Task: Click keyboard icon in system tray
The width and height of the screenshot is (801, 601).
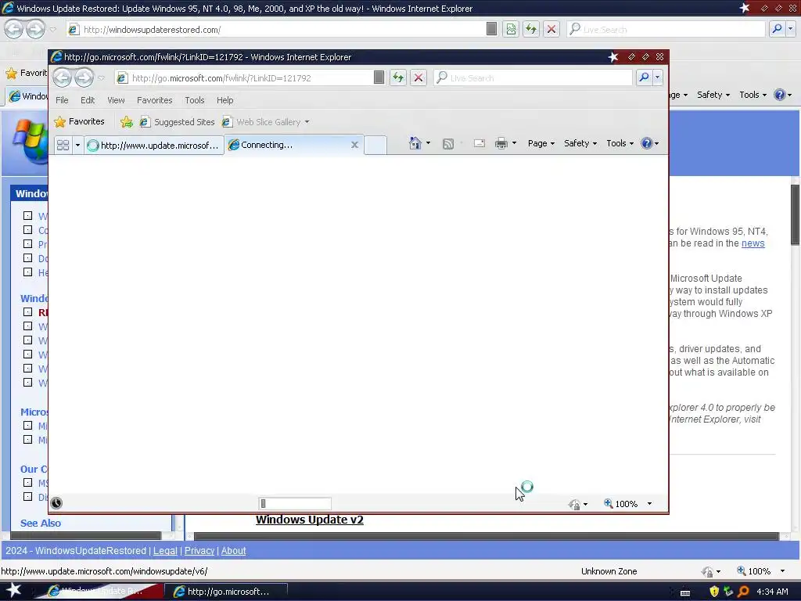Action: point(685,592)
